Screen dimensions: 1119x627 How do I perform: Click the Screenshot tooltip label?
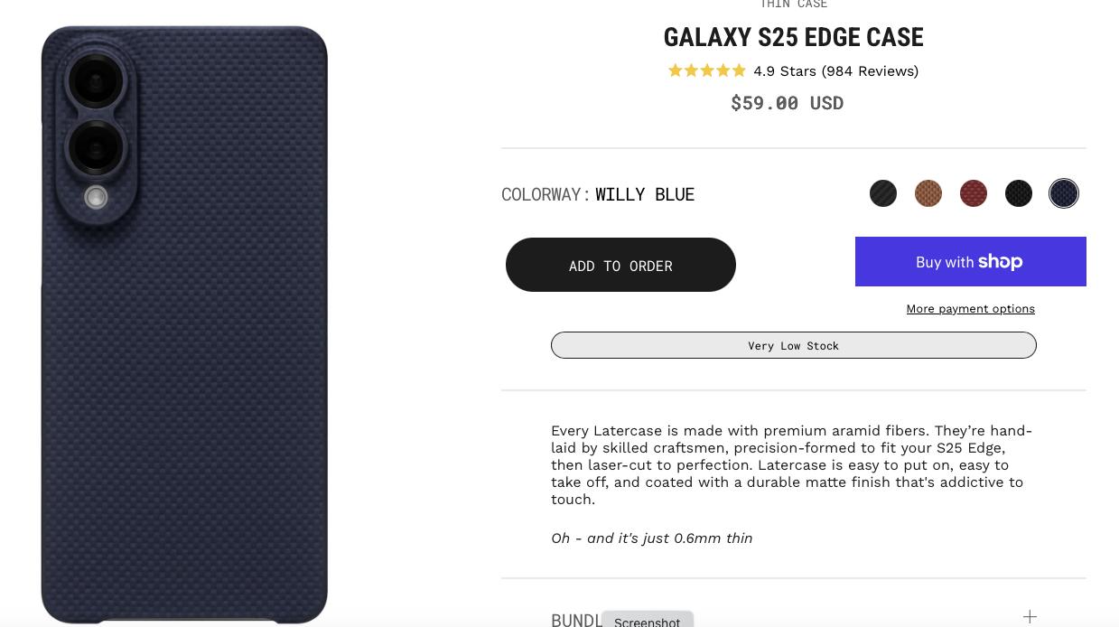pyautogui.click(x=647, y=622)
